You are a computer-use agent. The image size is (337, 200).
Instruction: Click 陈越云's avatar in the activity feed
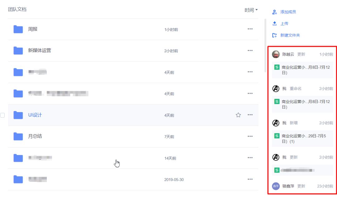click(x=276, y=54)
